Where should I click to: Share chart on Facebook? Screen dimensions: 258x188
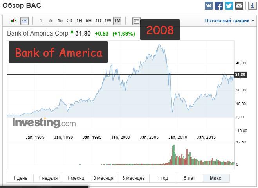pos(219,6)
